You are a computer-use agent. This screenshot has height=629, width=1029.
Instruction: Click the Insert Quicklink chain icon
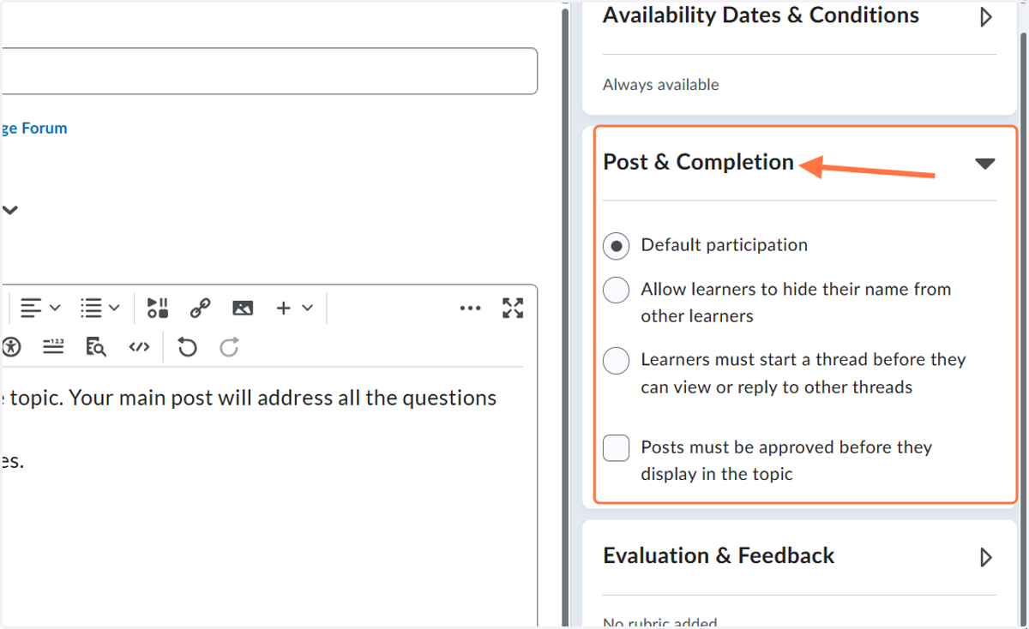(x=200, y=308)
